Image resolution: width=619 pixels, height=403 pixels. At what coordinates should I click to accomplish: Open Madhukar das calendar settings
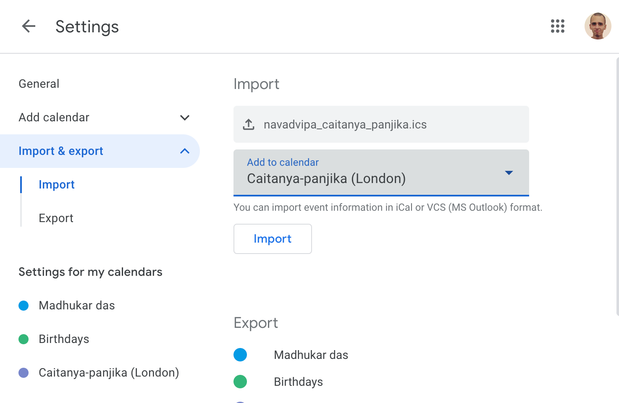coord(77,306)
